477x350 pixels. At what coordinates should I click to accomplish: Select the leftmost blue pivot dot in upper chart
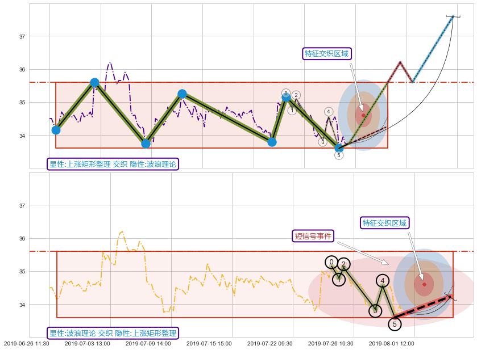pos(56,130)
